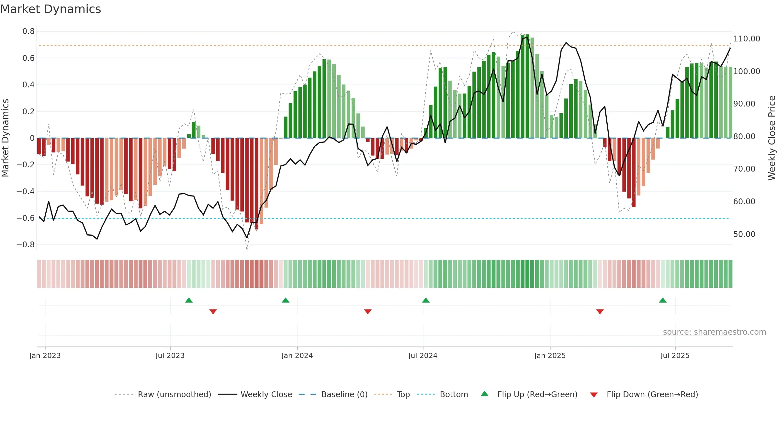Click the 0.6 left axis label
Viewport: 777px width, 437px height.
[x=28, y=58]
